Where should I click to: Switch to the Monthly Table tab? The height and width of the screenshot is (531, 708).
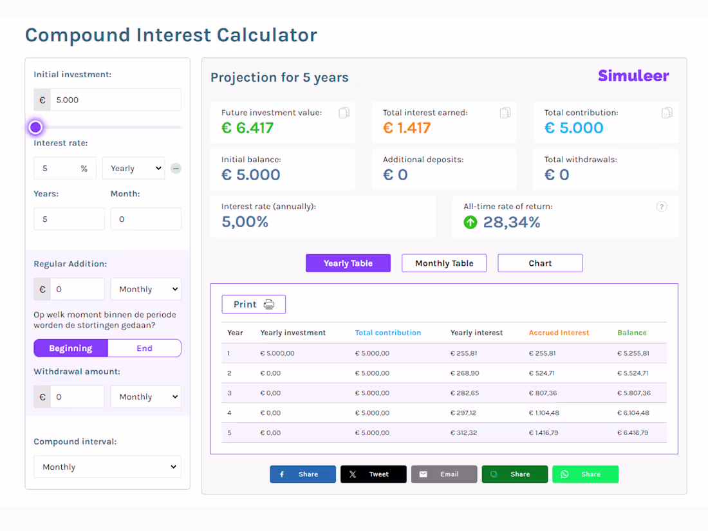pos(444,263)
